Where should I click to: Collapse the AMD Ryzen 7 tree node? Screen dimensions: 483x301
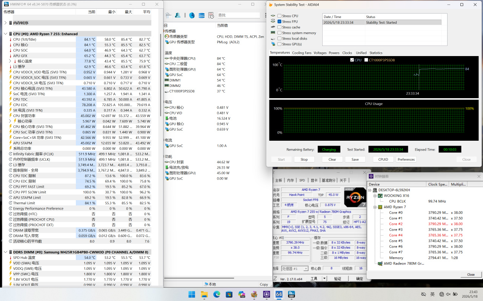tap(375, 207)
